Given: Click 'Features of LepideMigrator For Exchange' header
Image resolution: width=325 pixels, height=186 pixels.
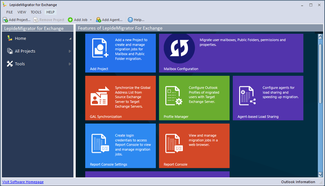Looking at the screenshot, I should coord(120,28).
